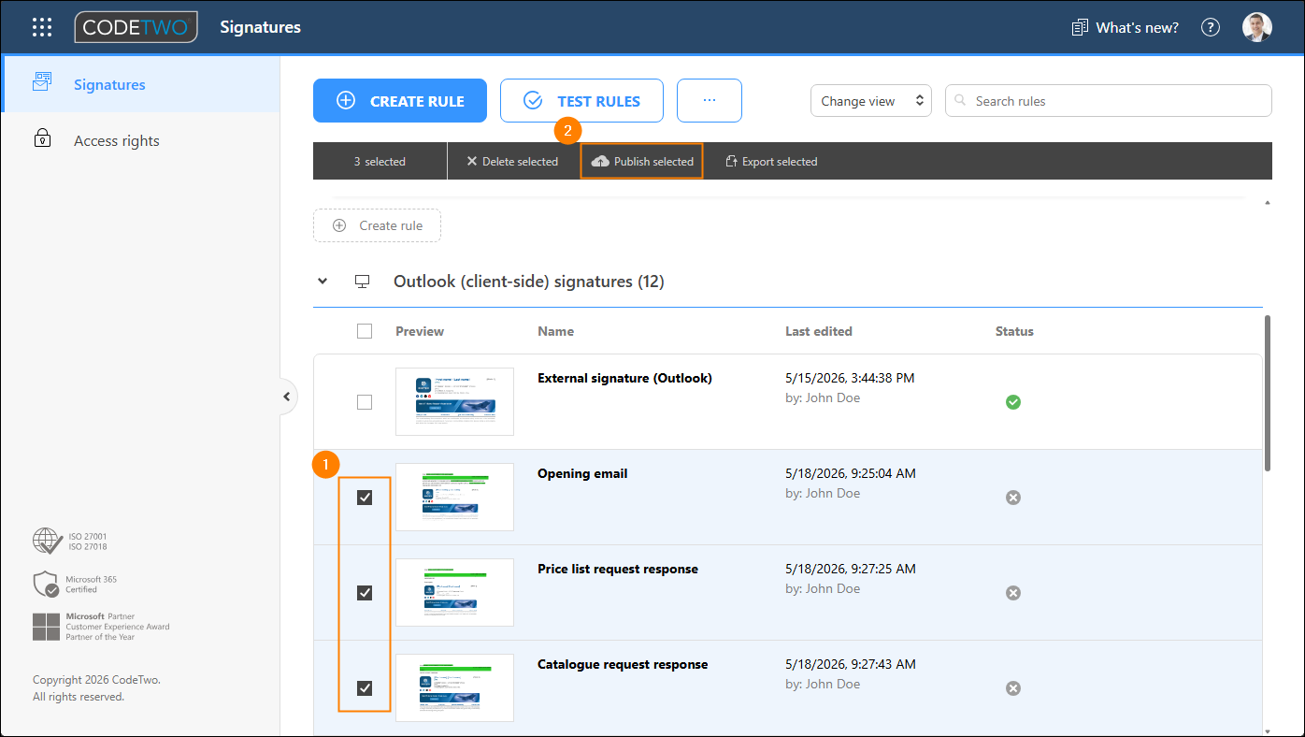Click the rule name Opening email

[x=582, y=473]
